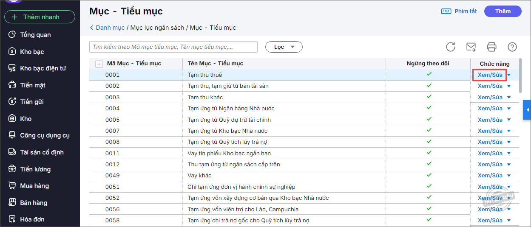Click the Mã mục tiểu mục search field
Viewport: 531px width, 227px height.
173,47
